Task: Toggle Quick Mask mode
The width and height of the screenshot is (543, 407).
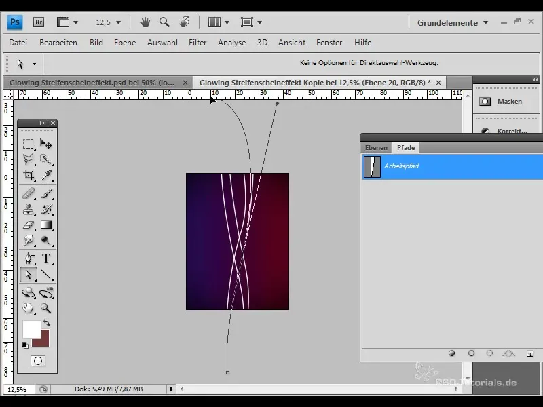Action: 38,361
